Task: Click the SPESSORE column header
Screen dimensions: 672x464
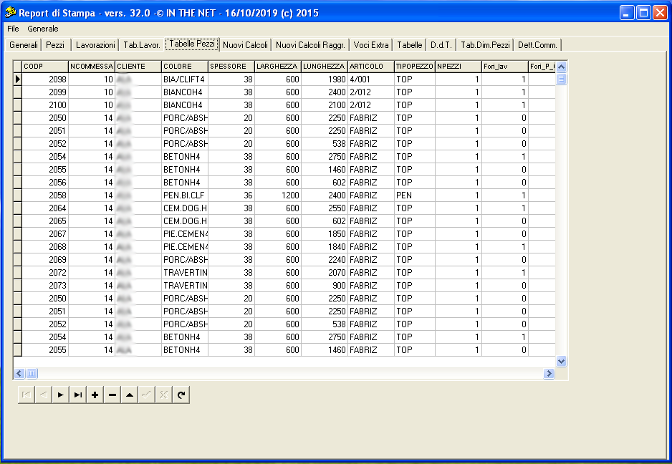Action: [x=231, y=67]
